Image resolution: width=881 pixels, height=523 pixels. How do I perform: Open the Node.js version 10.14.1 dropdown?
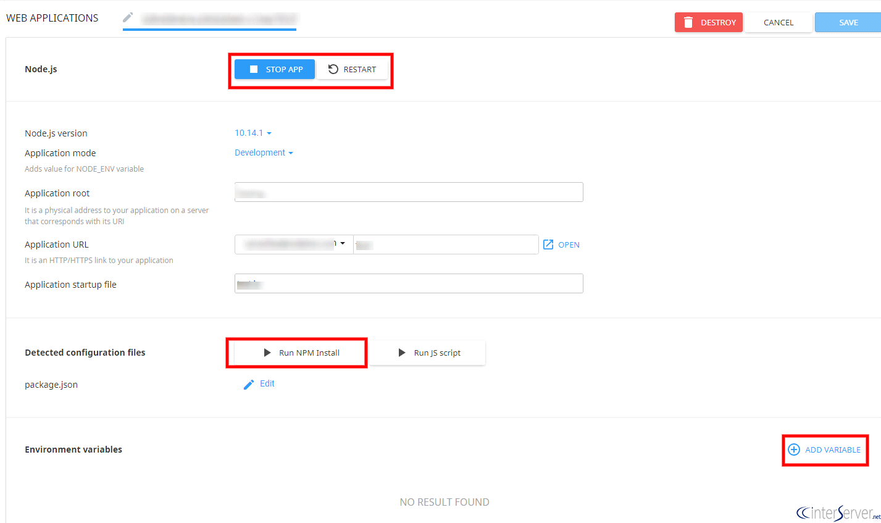(x=253, y=133)
